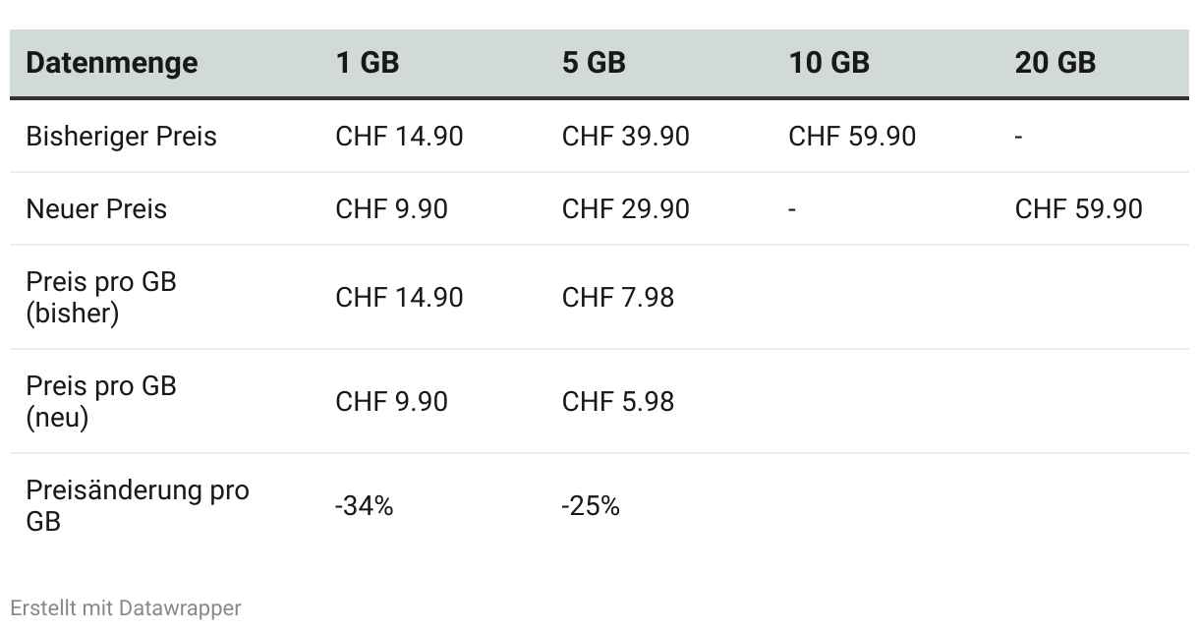Image resolution: width=1199 pixels, height=631 pixels.
Task: Click the CHF 39.90 price cell
Action: click(625, 136)
